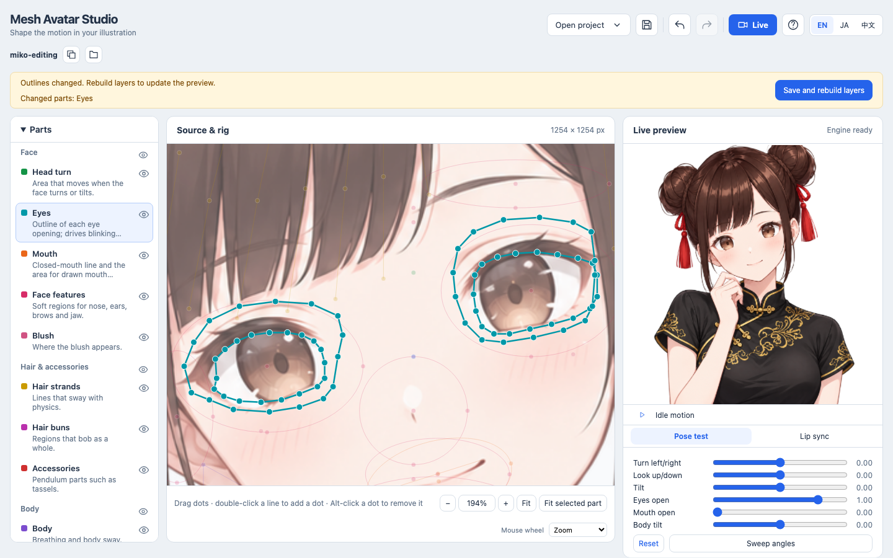Collapse the Parts panel triangle
Viewport: 893px width, 558px height.
[24, 130]
